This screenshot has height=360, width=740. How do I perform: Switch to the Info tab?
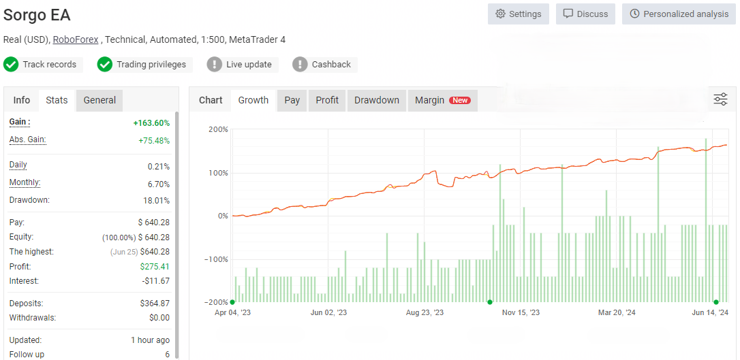click(22, 100)
